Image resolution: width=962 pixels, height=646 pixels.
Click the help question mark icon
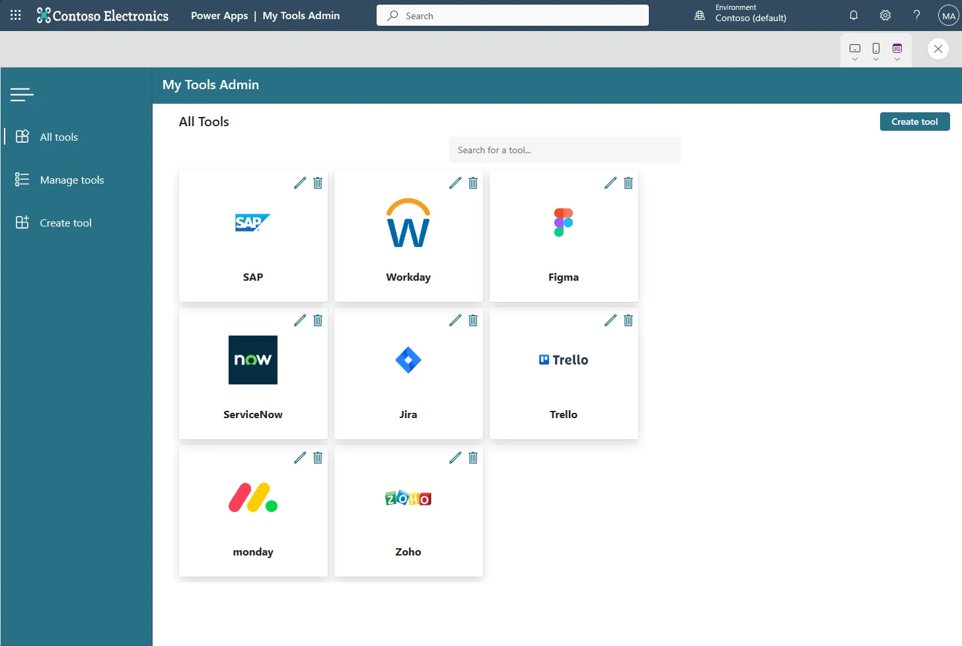coord(917,15)
